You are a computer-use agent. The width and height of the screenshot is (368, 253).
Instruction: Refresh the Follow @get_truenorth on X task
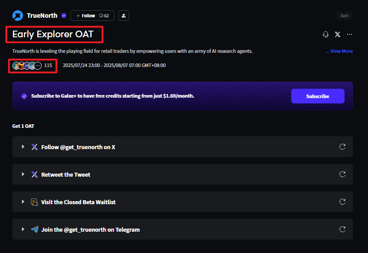(342, 147)
